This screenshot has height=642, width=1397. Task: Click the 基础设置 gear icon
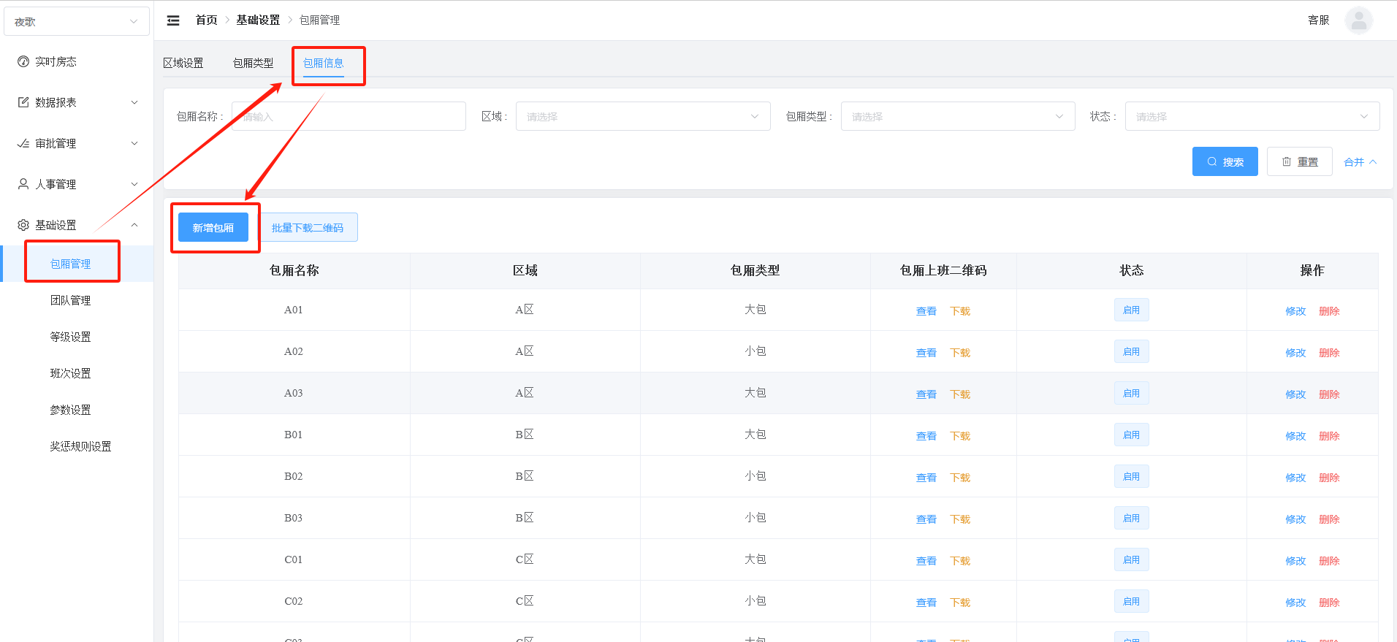click(x=23, y=225)
